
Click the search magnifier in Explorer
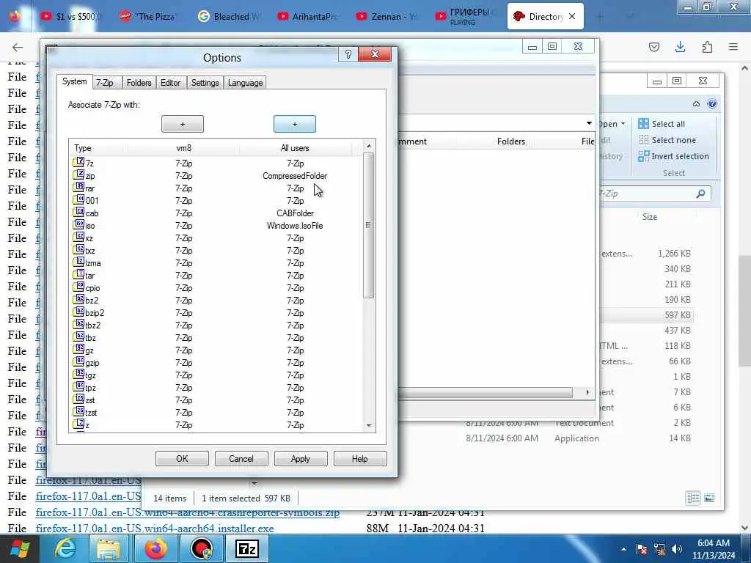point(700,194)
